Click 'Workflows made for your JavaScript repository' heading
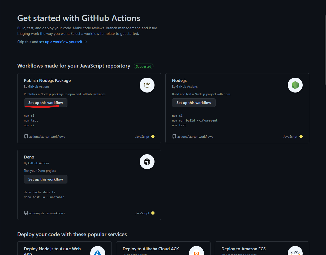 [74, 66]
